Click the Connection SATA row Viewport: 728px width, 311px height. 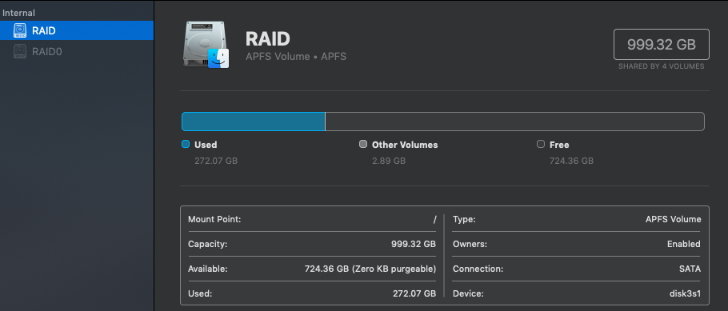click(x=577, y=269)
